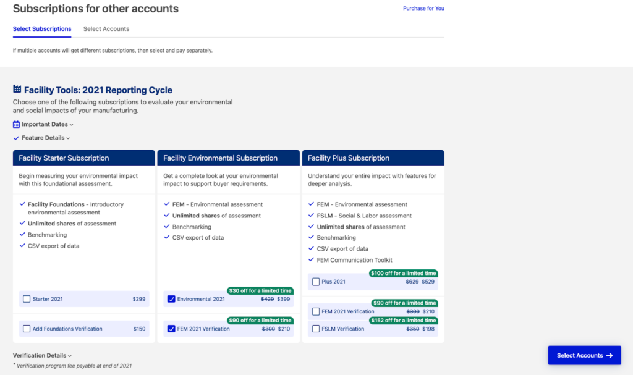Click the arrow icon in Select Accounts button
The height and width of the screenshot is (375, 633).
tap(610, 356)
